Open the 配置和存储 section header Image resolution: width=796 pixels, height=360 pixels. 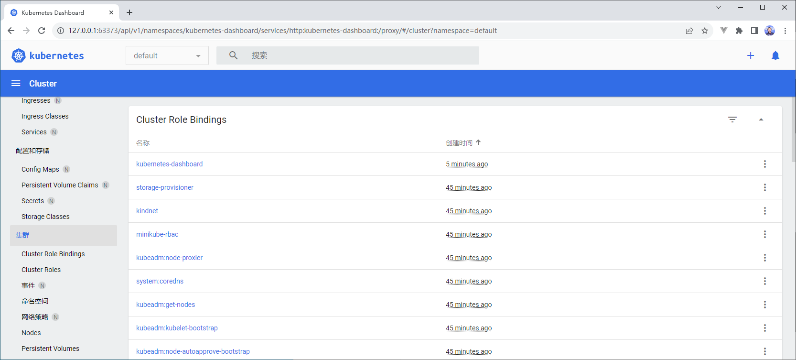(32, 151)
